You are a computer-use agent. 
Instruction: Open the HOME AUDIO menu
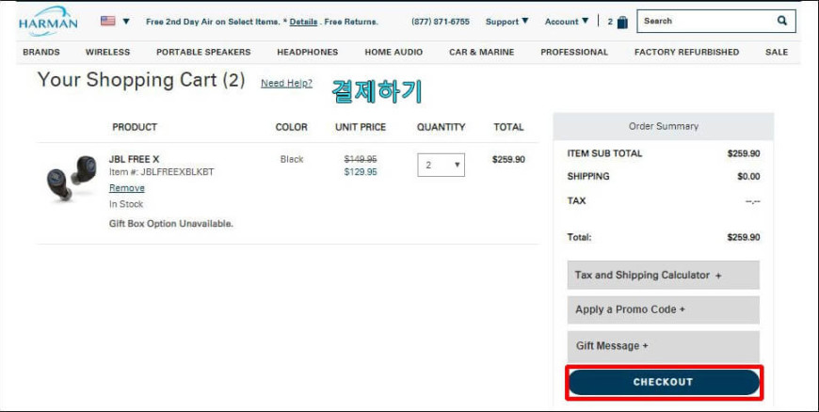tap(393, 53)
